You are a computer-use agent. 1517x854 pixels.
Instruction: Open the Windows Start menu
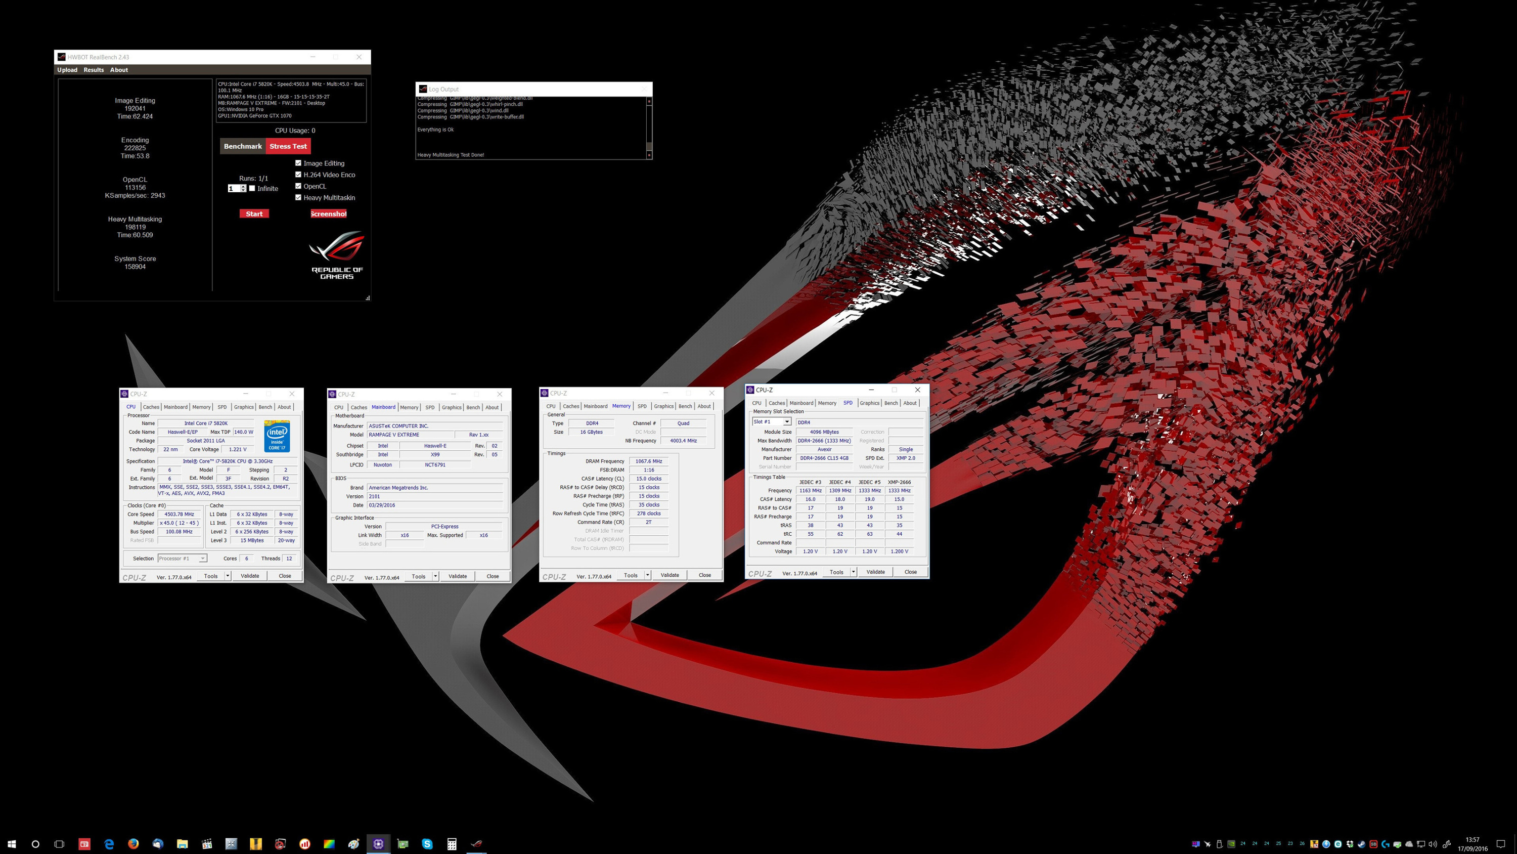coord(12,844)
